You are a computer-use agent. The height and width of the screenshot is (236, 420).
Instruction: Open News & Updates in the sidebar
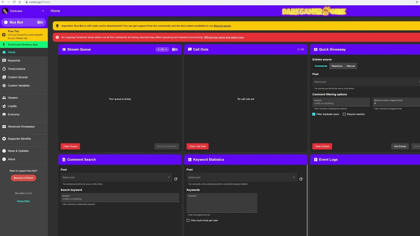(x=24, y=151)
